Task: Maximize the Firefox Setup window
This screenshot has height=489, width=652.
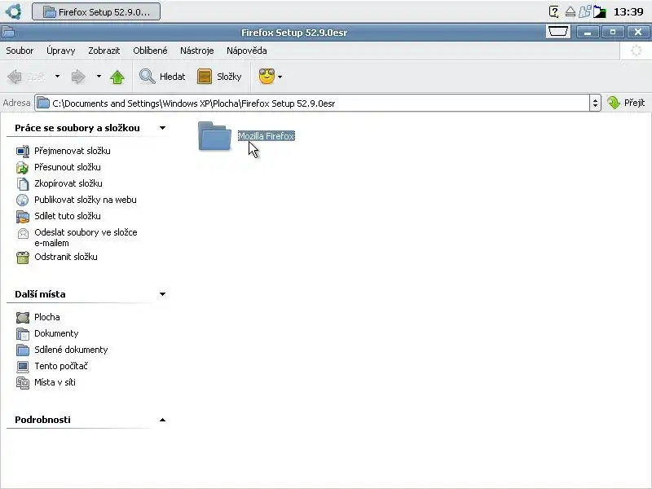Action: [613, 32]
